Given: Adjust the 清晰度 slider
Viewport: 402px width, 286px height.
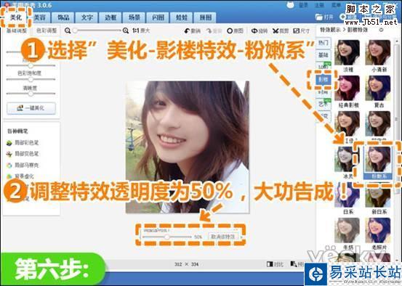Looking at the screenshot, I should 31,94.
